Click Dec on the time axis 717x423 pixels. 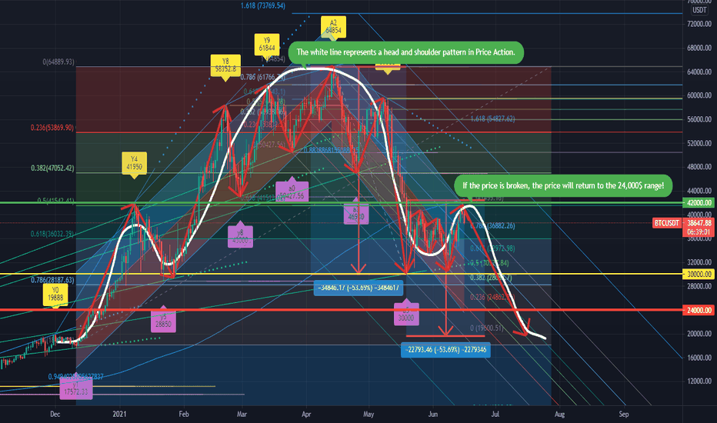pos(55,415)
